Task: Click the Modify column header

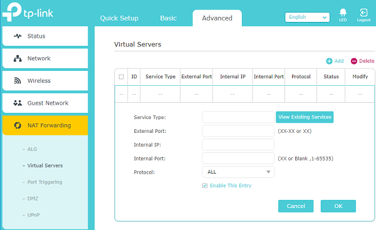Action: [360, 76]
